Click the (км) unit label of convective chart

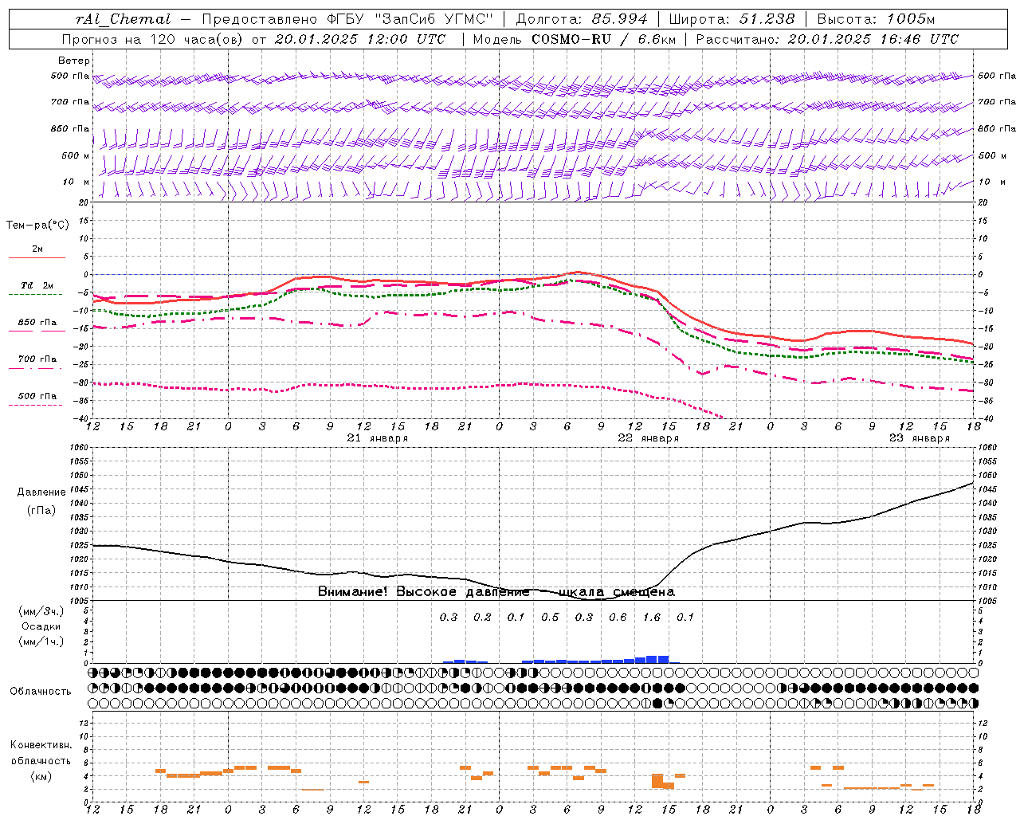tap(41, 776)
